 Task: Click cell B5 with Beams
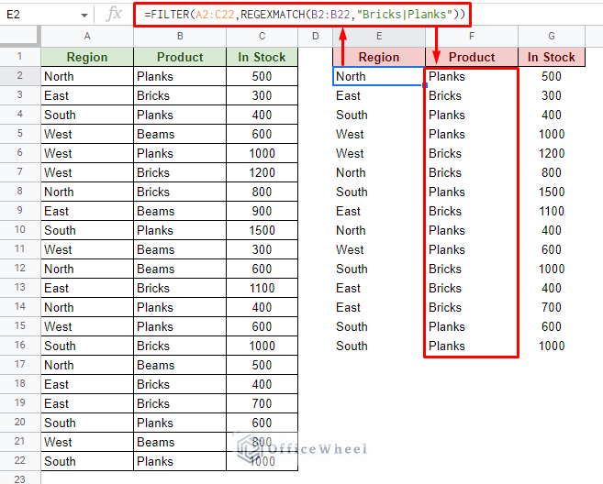180,134
